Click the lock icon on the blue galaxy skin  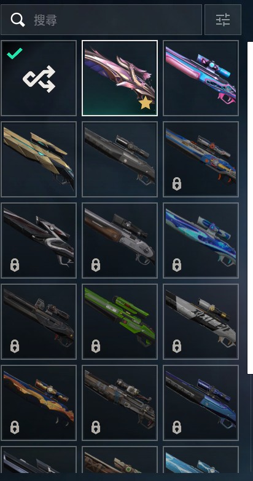click(x=177, y=265)
